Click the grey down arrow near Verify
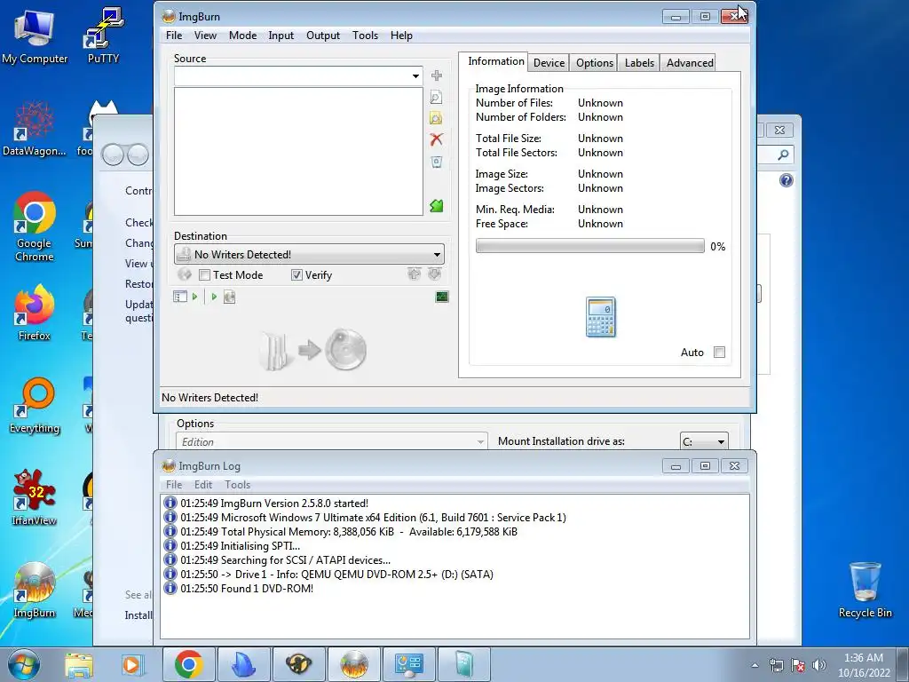The image size is (909, 682). (x=434, y=274)
